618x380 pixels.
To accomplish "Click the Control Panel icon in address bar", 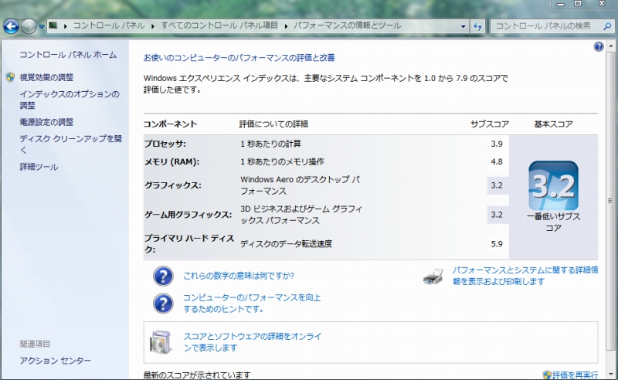I will (53, 25).
